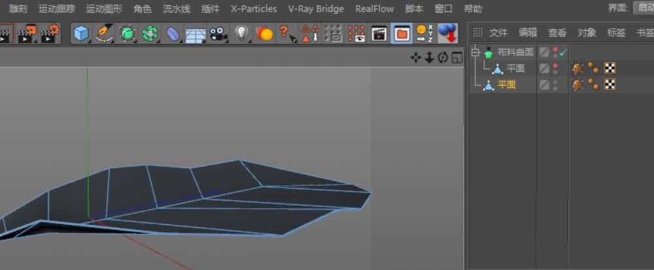
Task: Open render settings clapperboard with gear
Action: pyautogui.click(x=48, y=33)
